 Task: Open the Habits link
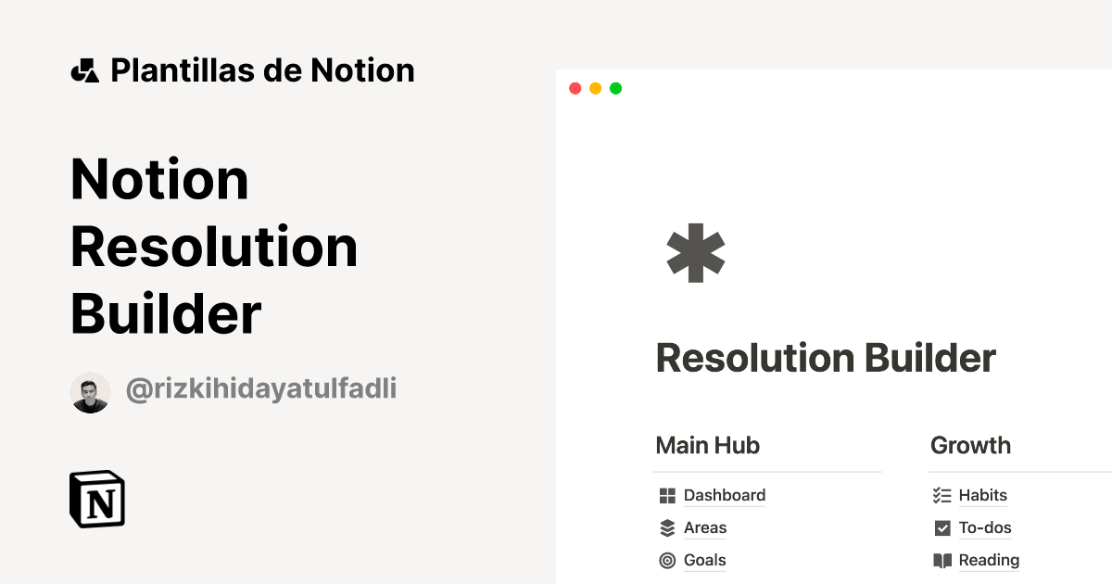click(x=984, y=495)
